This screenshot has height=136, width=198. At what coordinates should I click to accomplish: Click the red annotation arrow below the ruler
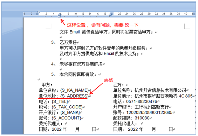pyautogui.click(x=63, y=22)
